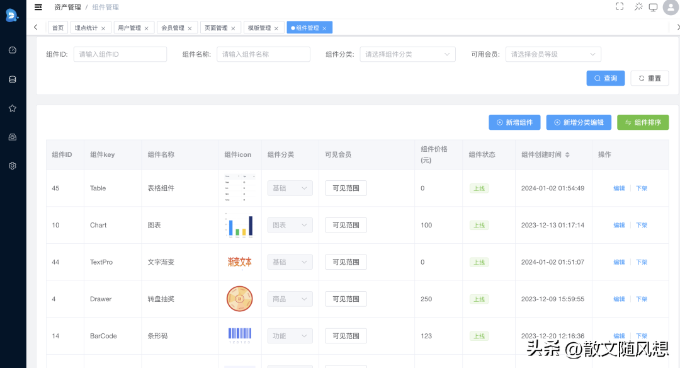Open the inbox tray icon in sidebar
680x368 pixels.
coord(13,137)
